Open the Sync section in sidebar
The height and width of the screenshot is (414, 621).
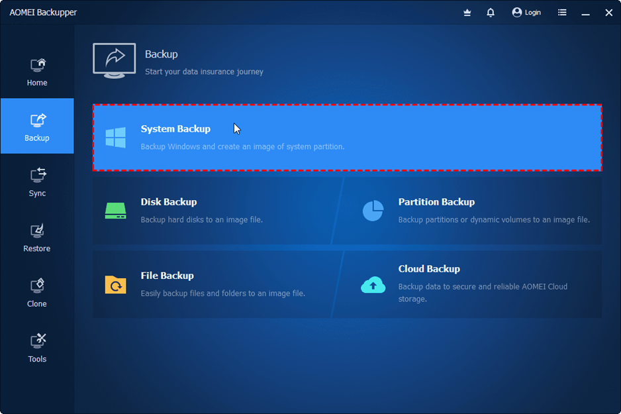(37, 181)
